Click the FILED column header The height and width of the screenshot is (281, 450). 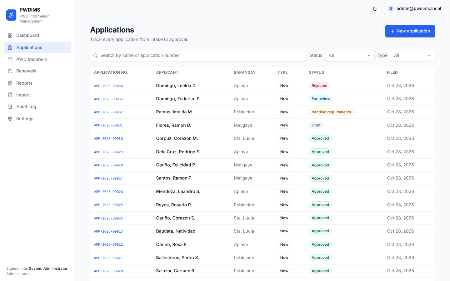pos(392,72)
